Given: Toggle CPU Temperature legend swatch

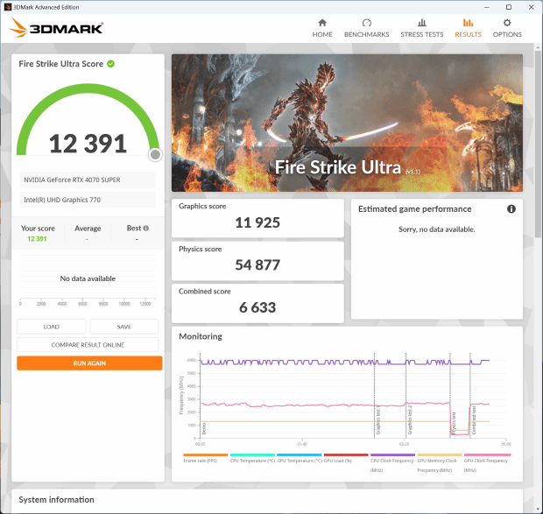Looking at the screenshot, I should tap(252, 454).
